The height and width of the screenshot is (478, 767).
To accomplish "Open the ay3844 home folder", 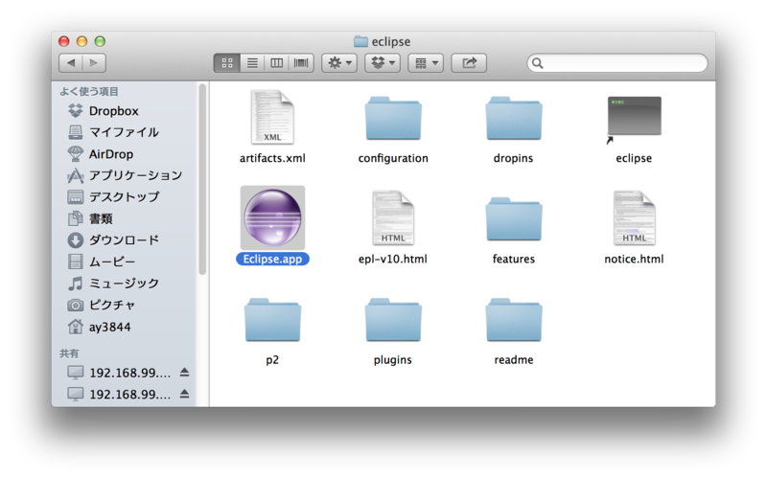I will pyautogui.click(x=100, y=327).
